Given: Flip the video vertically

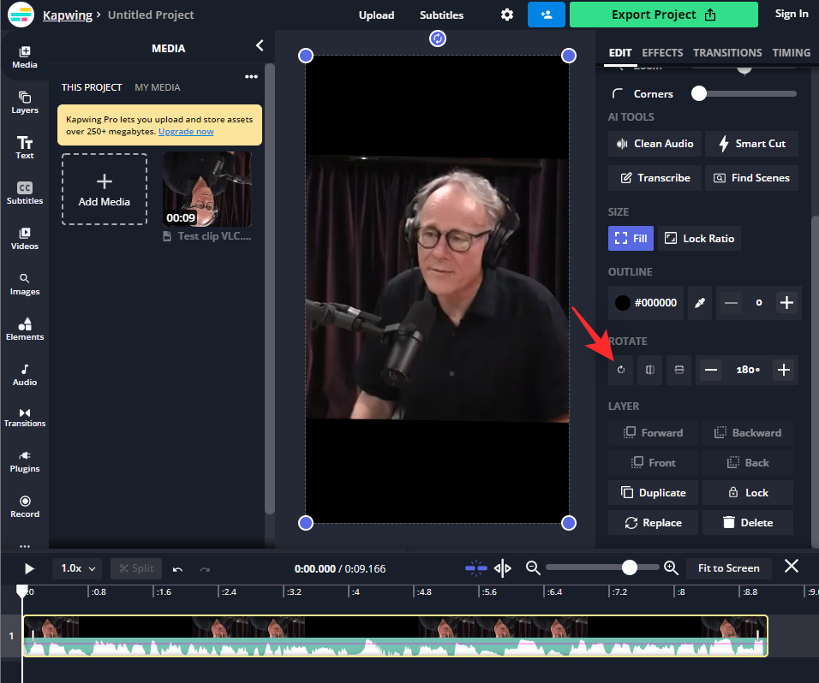Looking at the screenshot, I should pyautogui.click(x=679, y=370).
